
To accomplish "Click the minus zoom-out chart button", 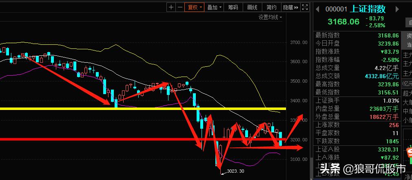I will tap(180, 7).
